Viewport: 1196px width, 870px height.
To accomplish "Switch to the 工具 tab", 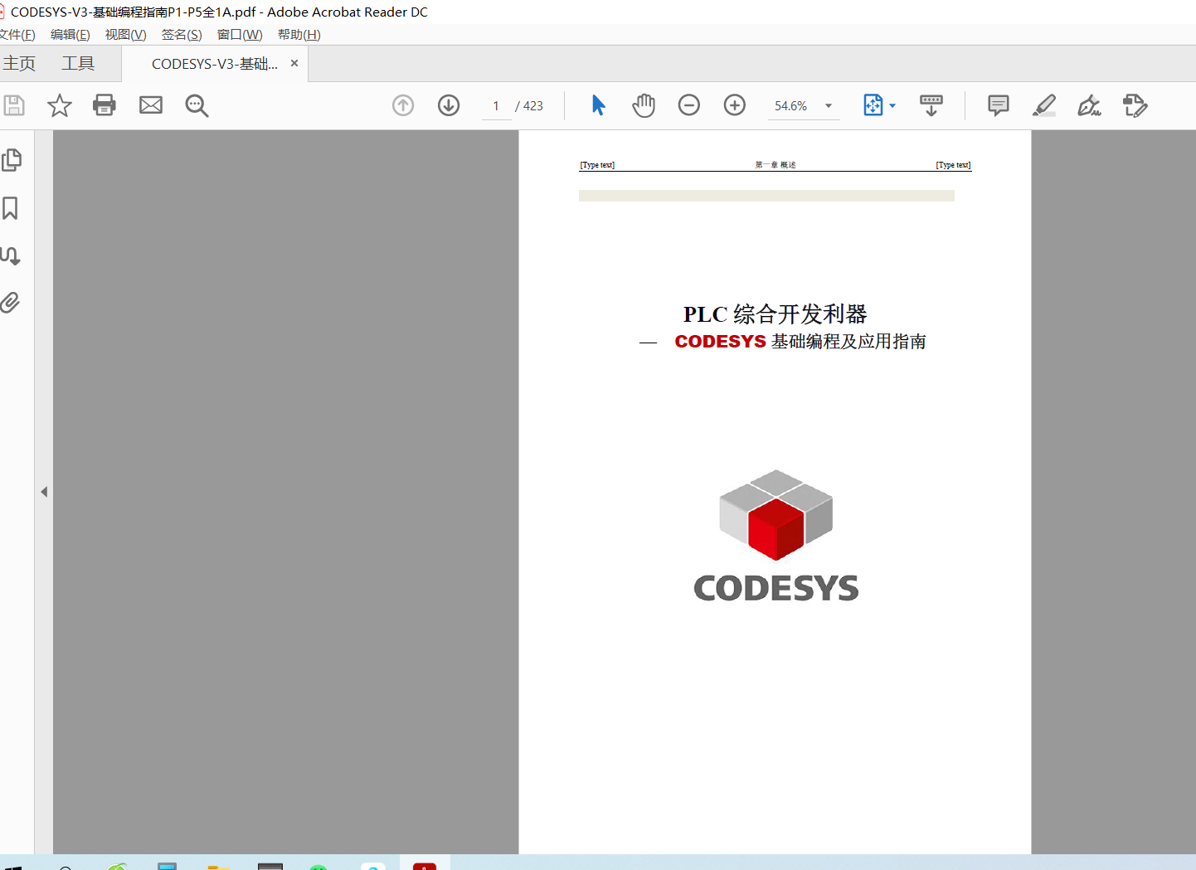I will point(78,64).
